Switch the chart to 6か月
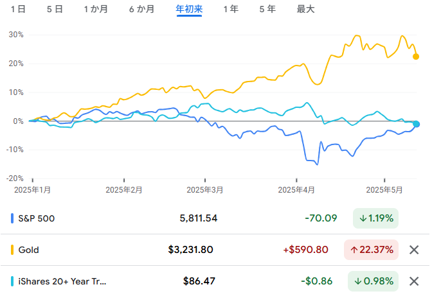Viewport: 432px width, 296px height. click(141, 9)
